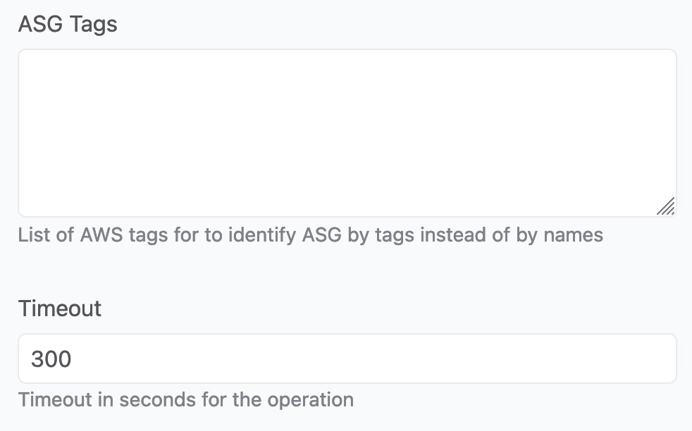Click the word seconds in timeout description
This screenshot has width=692, height=431.
(157, 400)
